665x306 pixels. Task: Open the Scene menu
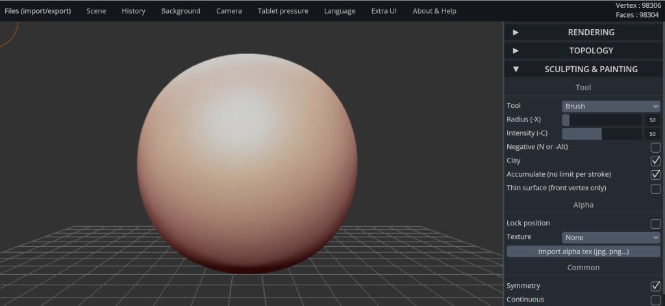coord(96,11)
